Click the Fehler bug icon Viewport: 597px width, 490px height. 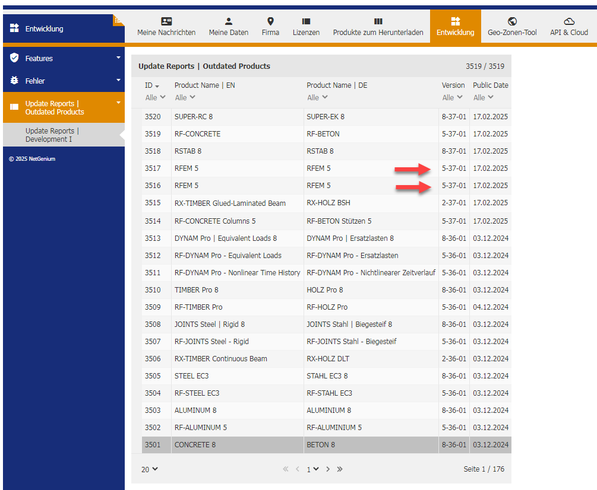(14, 80)
